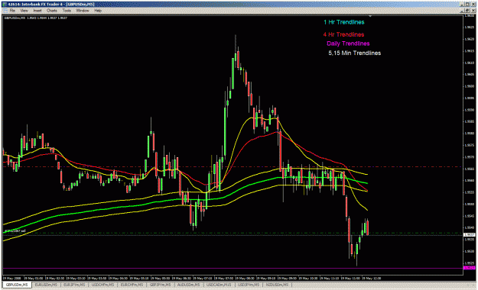
Task: Open the File menu
Action: tap(12, 11)
